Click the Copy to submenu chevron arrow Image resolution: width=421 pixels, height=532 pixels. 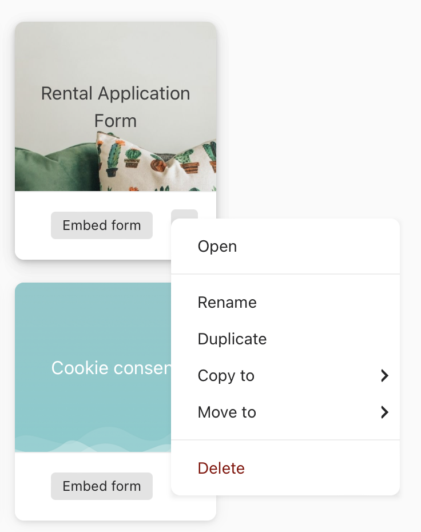tap(384, 376)
